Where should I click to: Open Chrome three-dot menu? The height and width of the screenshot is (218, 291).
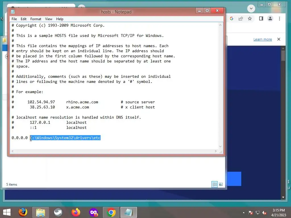point(280,18)
